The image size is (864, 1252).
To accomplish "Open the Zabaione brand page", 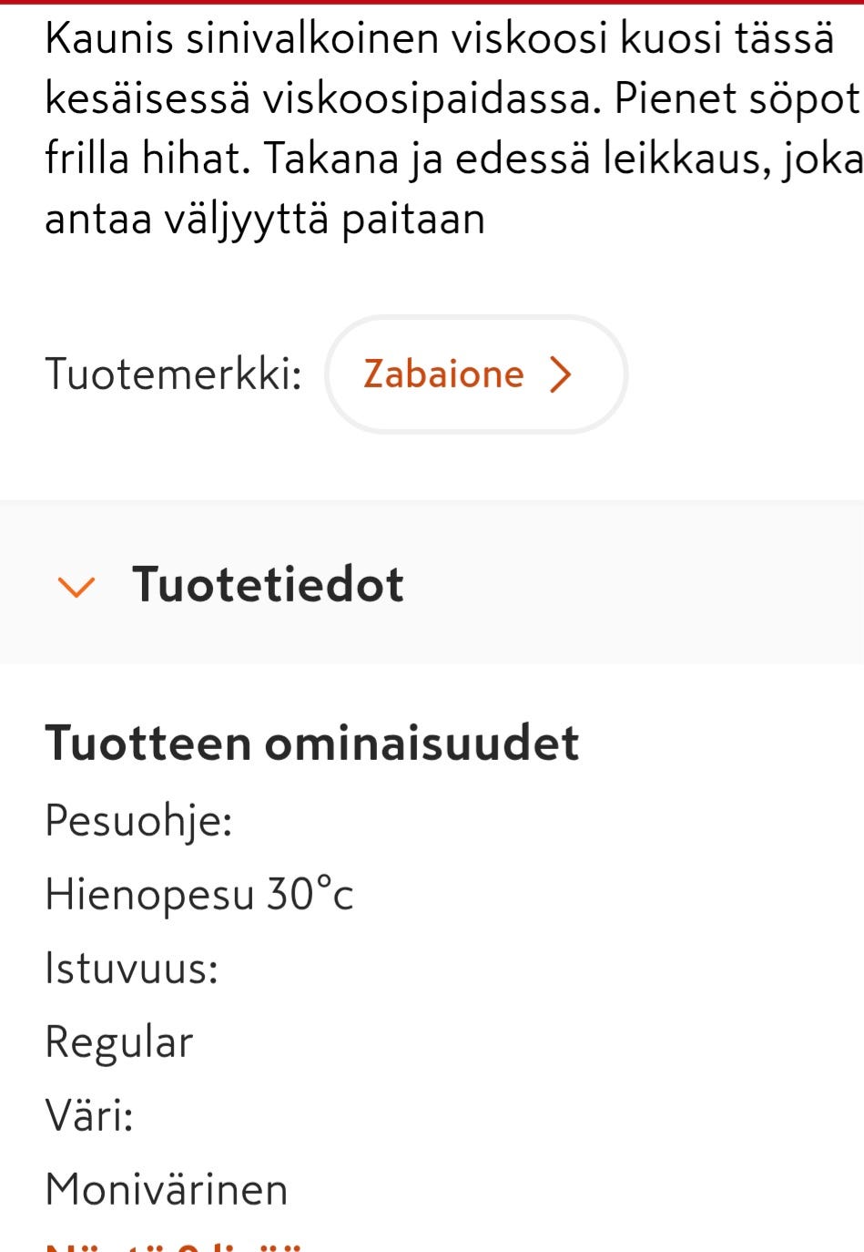I will 443,374.
